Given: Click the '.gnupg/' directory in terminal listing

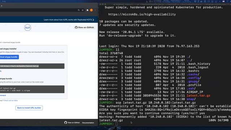Looking at the screenshot, I should click(x=193, y=82).
